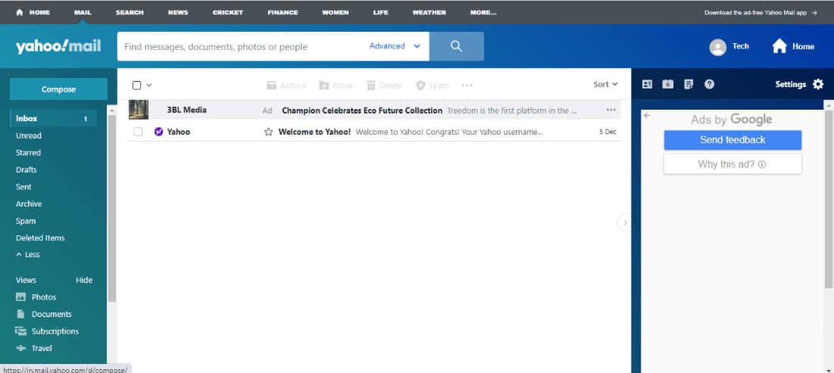Open the Sort dropdown
Viewport: 834px width, 373px height.
605,84
